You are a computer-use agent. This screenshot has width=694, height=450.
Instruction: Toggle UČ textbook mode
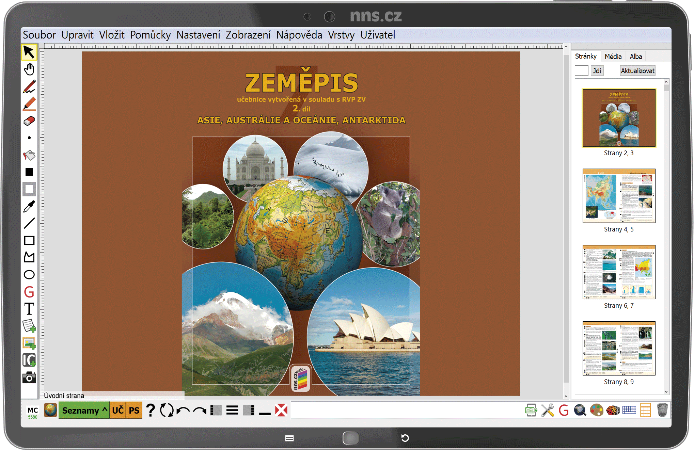click(118, 411)
